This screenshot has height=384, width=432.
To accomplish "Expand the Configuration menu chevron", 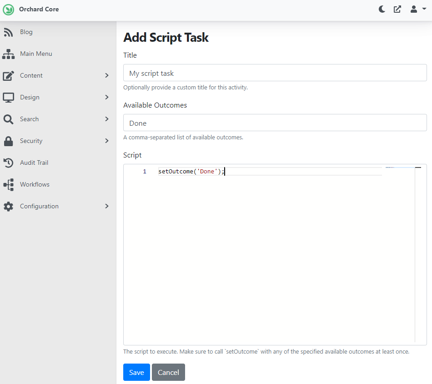I will point(107,206).
